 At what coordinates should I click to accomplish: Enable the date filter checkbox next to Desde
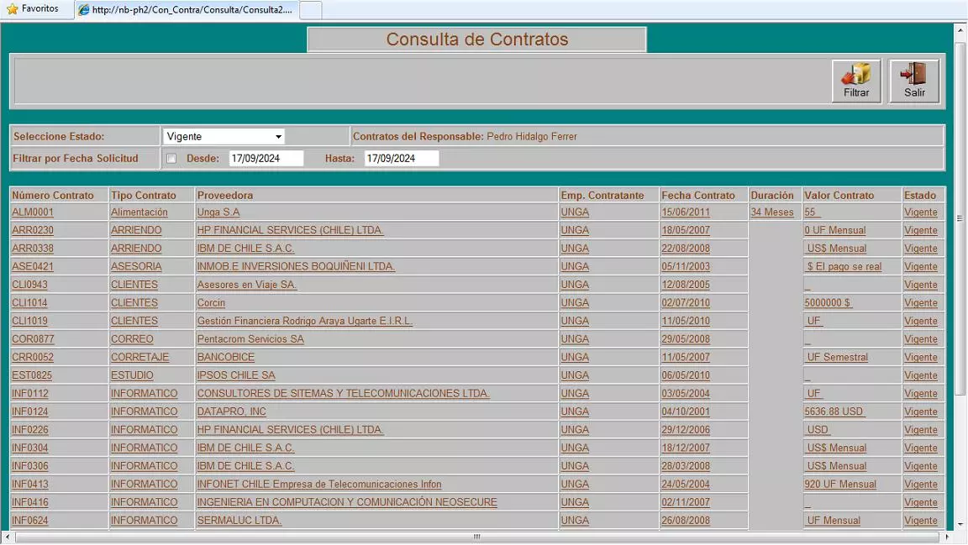(171, 158)
